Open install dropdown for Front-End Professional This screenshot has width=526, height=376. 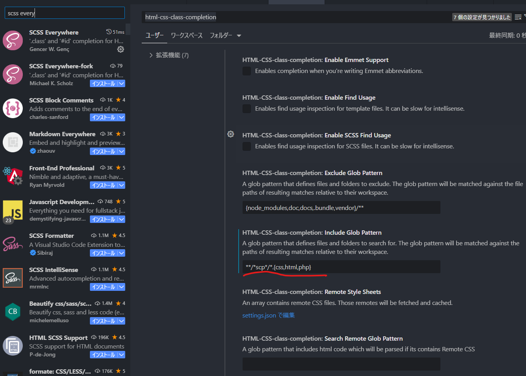[122, 185]
